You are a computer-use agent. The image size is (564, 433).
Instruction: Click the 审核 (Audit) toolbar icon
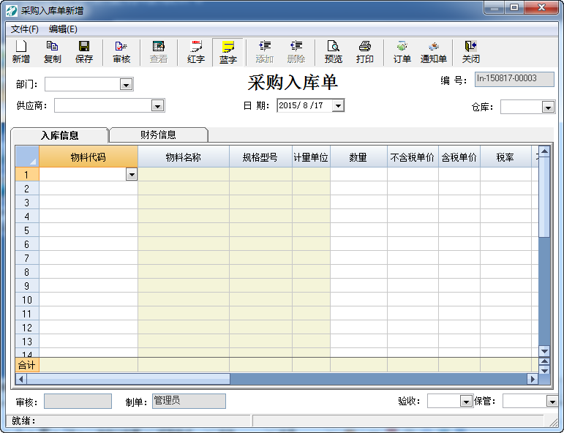(121, 52)
